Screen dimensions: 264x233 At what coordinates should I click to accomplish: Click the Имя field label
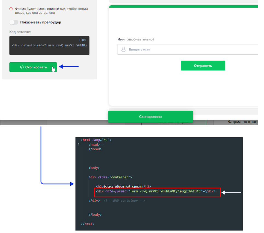click(x=121, y=39)
